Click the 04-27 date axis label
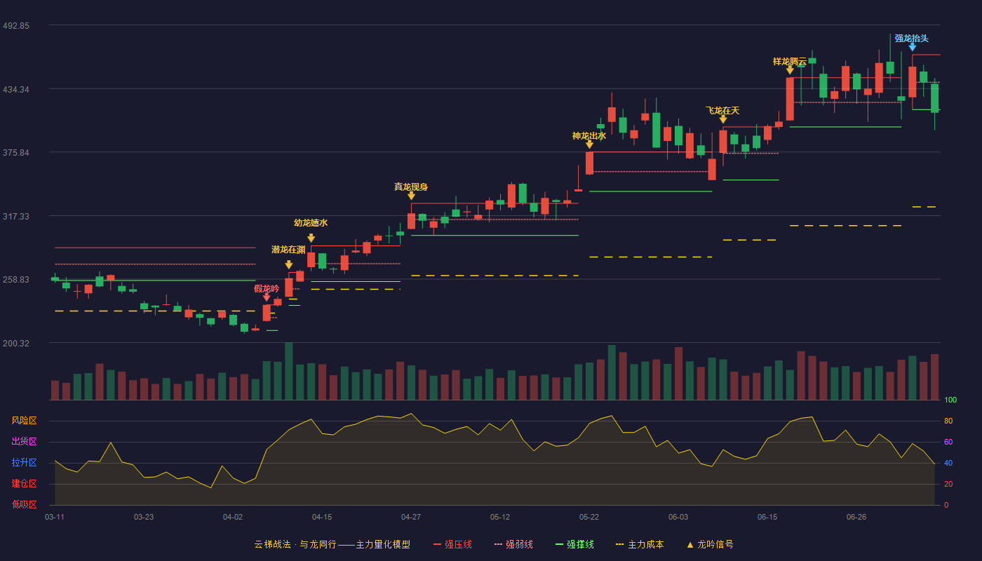The image size is (982, 561). click(x=411, y=517)
